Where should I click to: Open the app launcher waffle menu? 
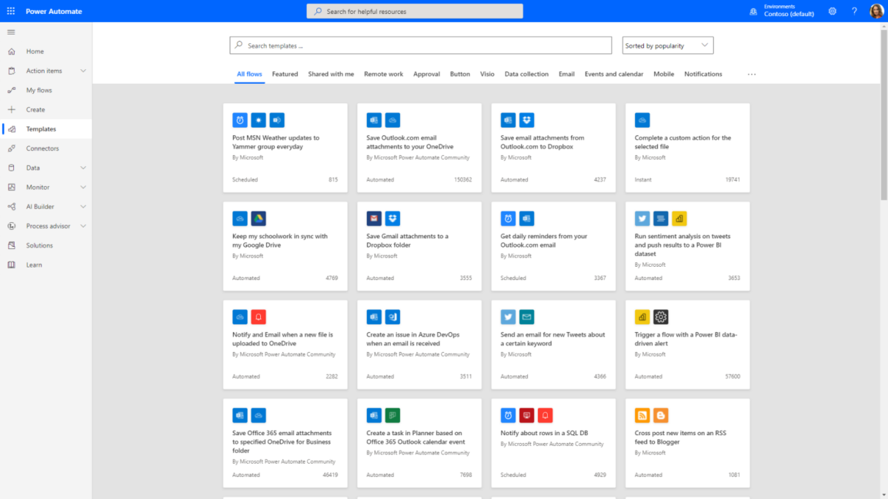10,10
